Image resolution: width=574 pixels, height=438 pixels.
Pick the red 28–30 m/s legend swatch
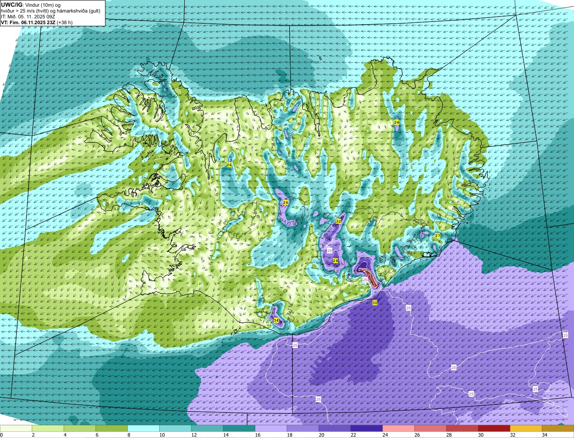click(462, 429)
